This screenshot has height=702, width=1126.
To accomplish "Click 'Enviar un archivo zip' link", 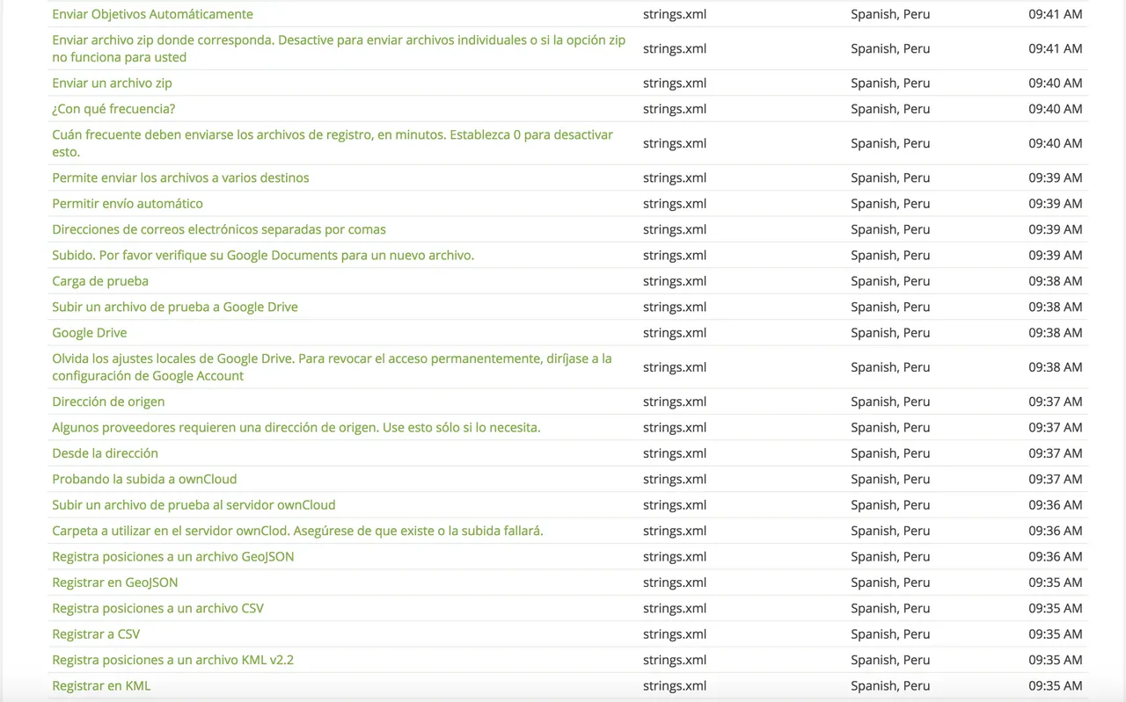I will [x=112, y=83].
